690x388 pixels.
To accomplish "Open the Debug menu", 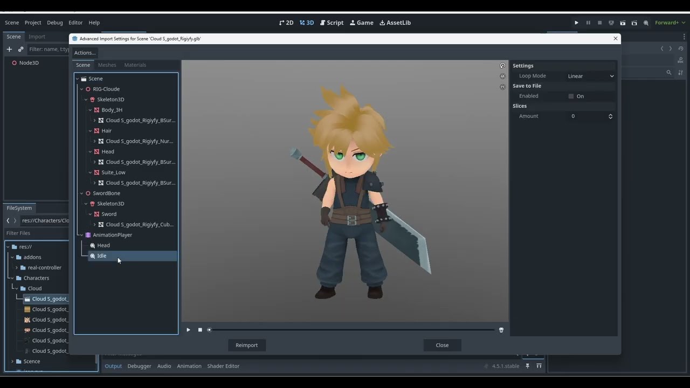I will tap(55, 23).
